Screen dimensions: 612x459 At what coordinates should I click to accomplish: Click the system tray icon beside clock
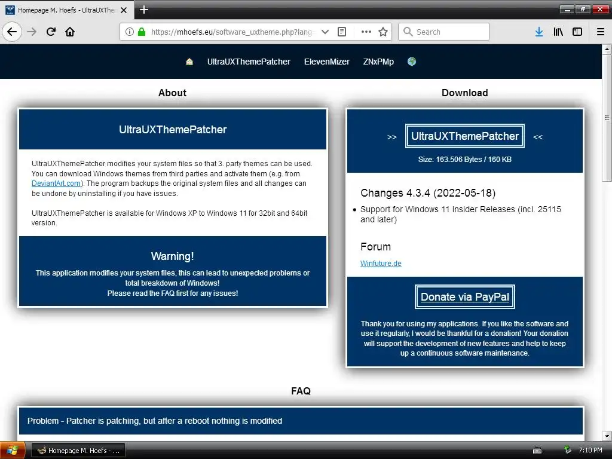click(568, 450)
